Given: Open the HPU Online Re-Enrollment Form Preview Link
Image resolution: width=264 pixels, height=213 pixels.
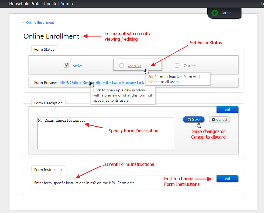Looking at the screenshot, I should (102, 83).
